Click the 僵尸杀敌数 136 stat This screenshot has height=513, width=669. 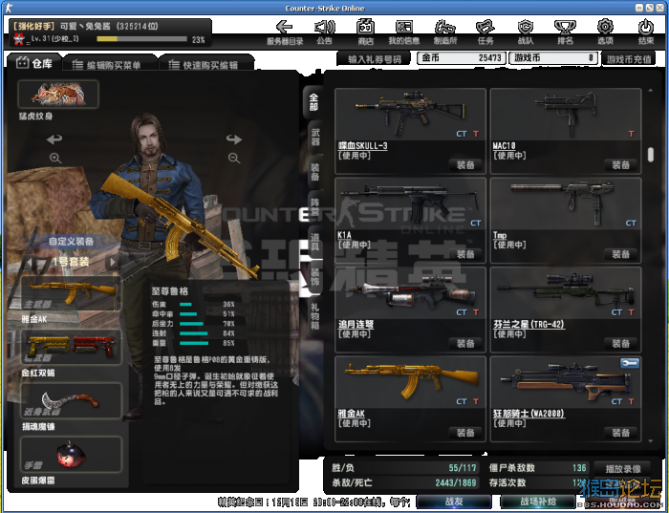point(537,468)
